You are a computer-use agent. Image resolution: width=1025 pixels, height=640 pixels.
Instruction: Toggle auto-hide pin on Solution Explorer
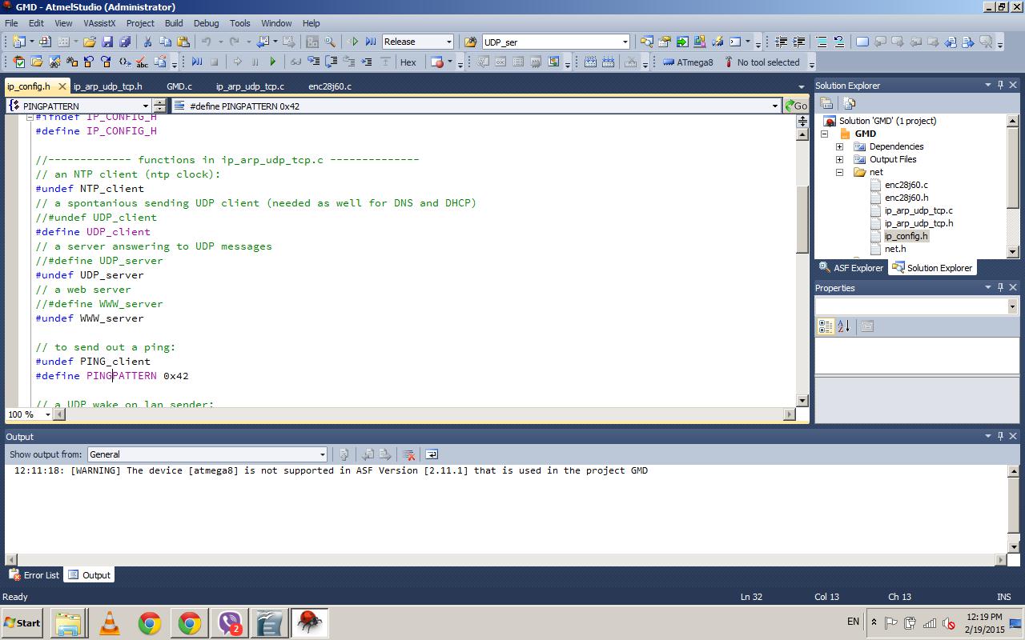pyautogui.click(x=1000, y=85)
